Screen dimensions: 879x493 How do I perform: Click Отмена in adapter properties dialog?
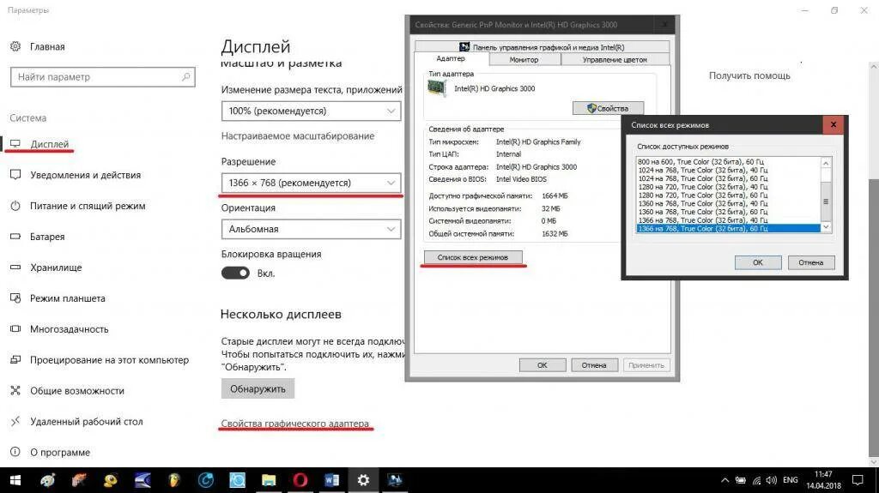(594, 365)
